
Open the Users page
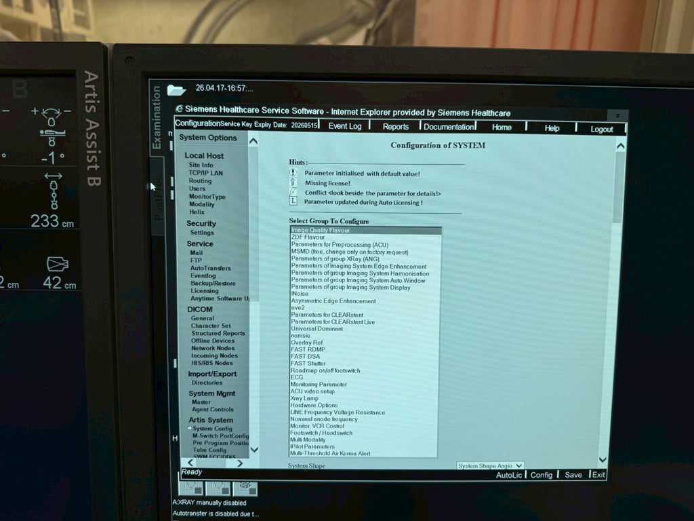point(197,189)
